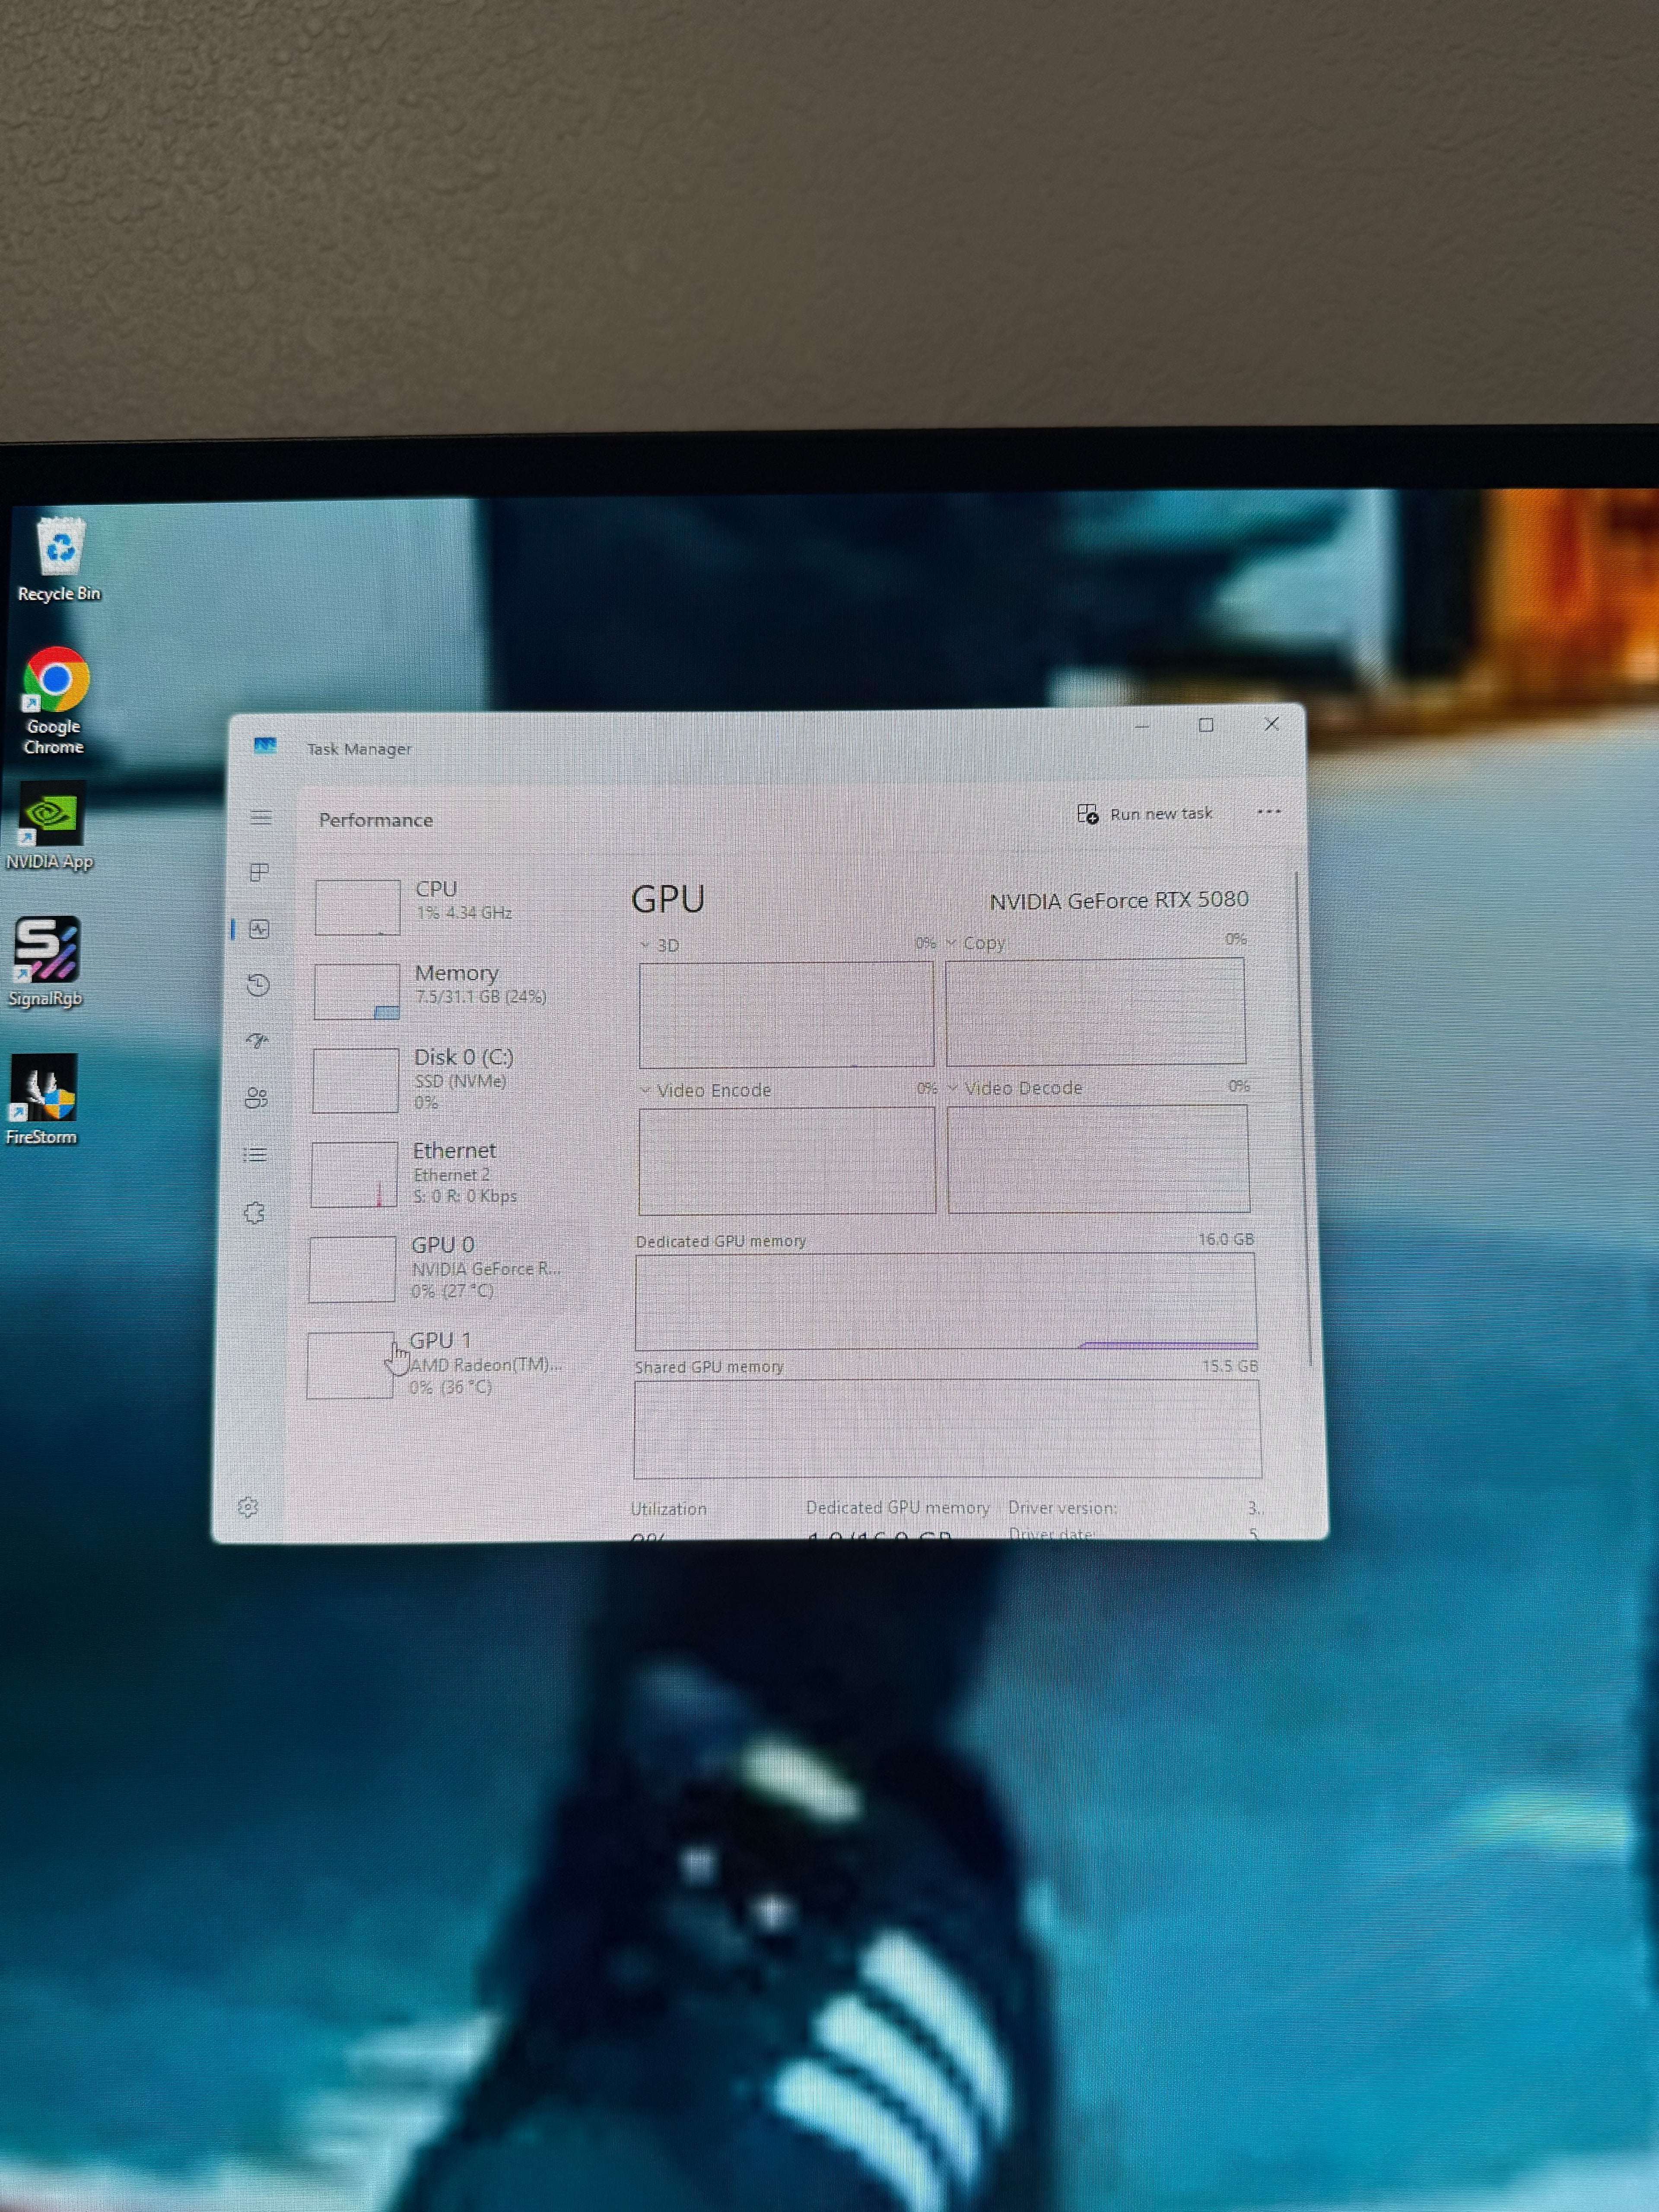Click the Copy utilization graph
The image size is (1659, 2212).
point(1096,1011)
